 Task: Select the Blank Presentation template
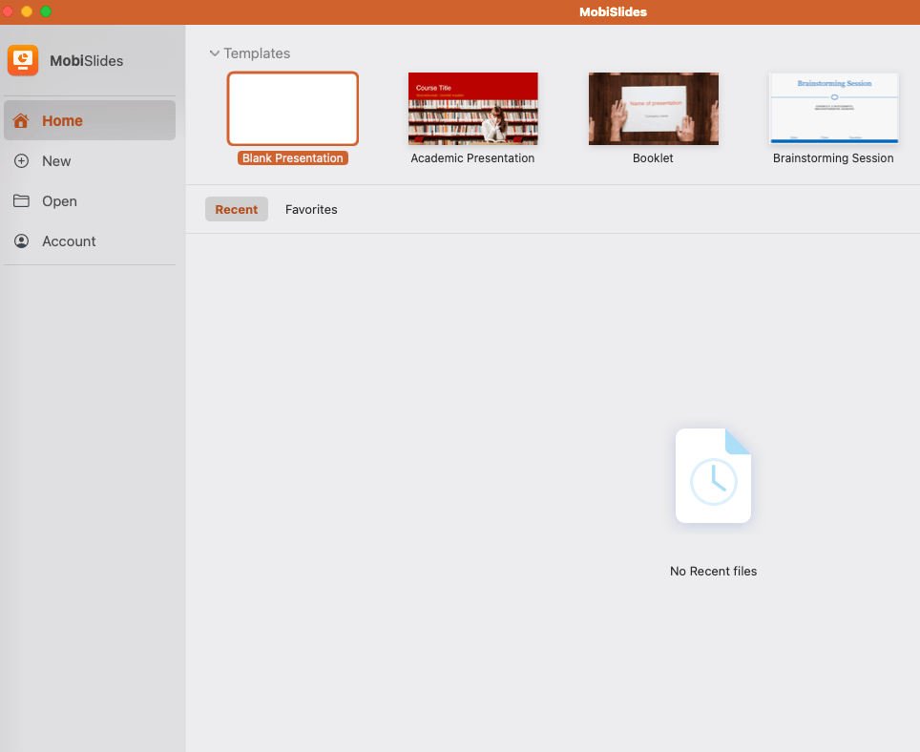[x=292, y=109]
